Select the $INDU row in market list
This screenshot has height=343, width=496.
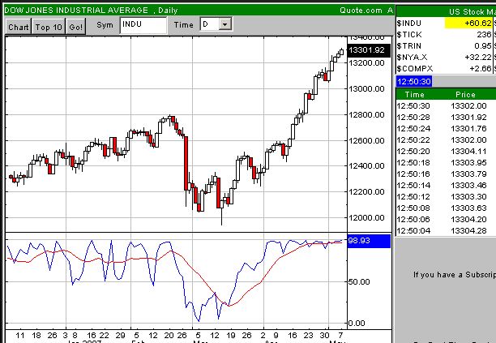pyautogui.click(x=446, y=24)
